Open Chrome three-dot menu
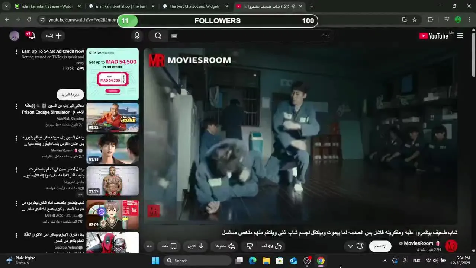Viewport: 476px width, 268px height. click(x=469, y=20)
